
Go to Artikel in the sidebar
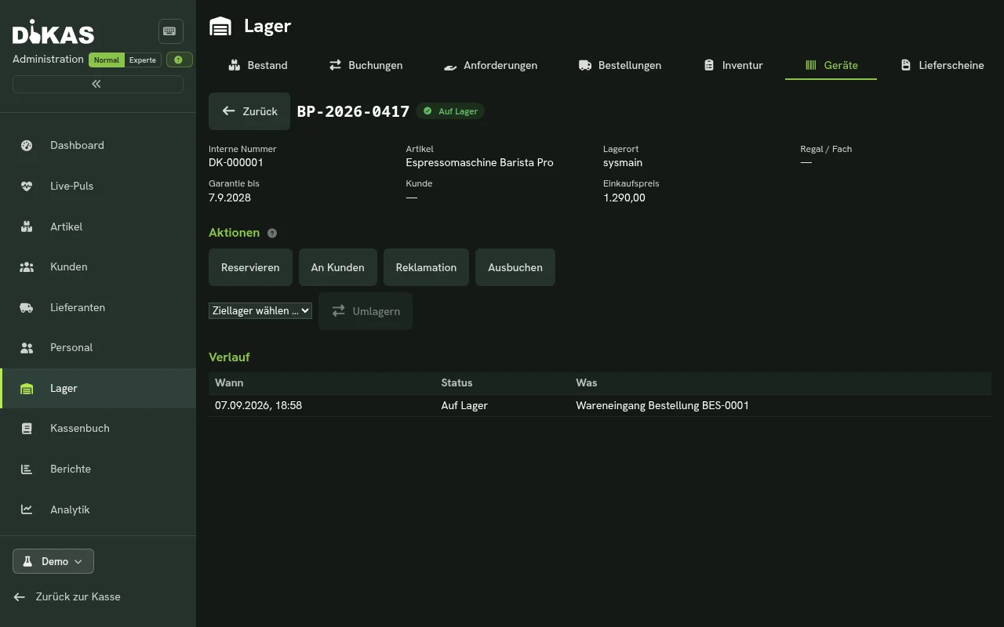pyautogui.click(x=98, y=227)
